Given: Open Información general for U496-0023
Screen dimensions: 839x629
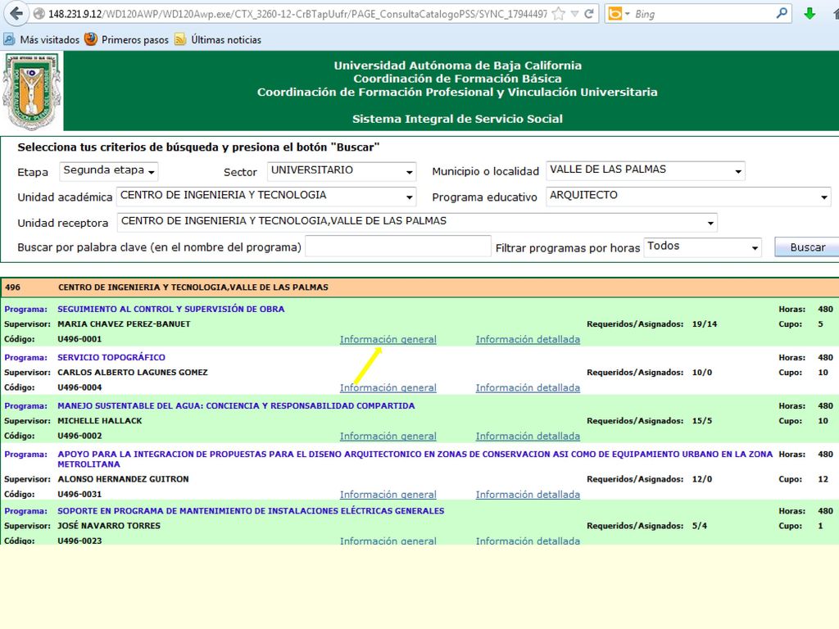Looking at the screenshot, I should (388, 541).
